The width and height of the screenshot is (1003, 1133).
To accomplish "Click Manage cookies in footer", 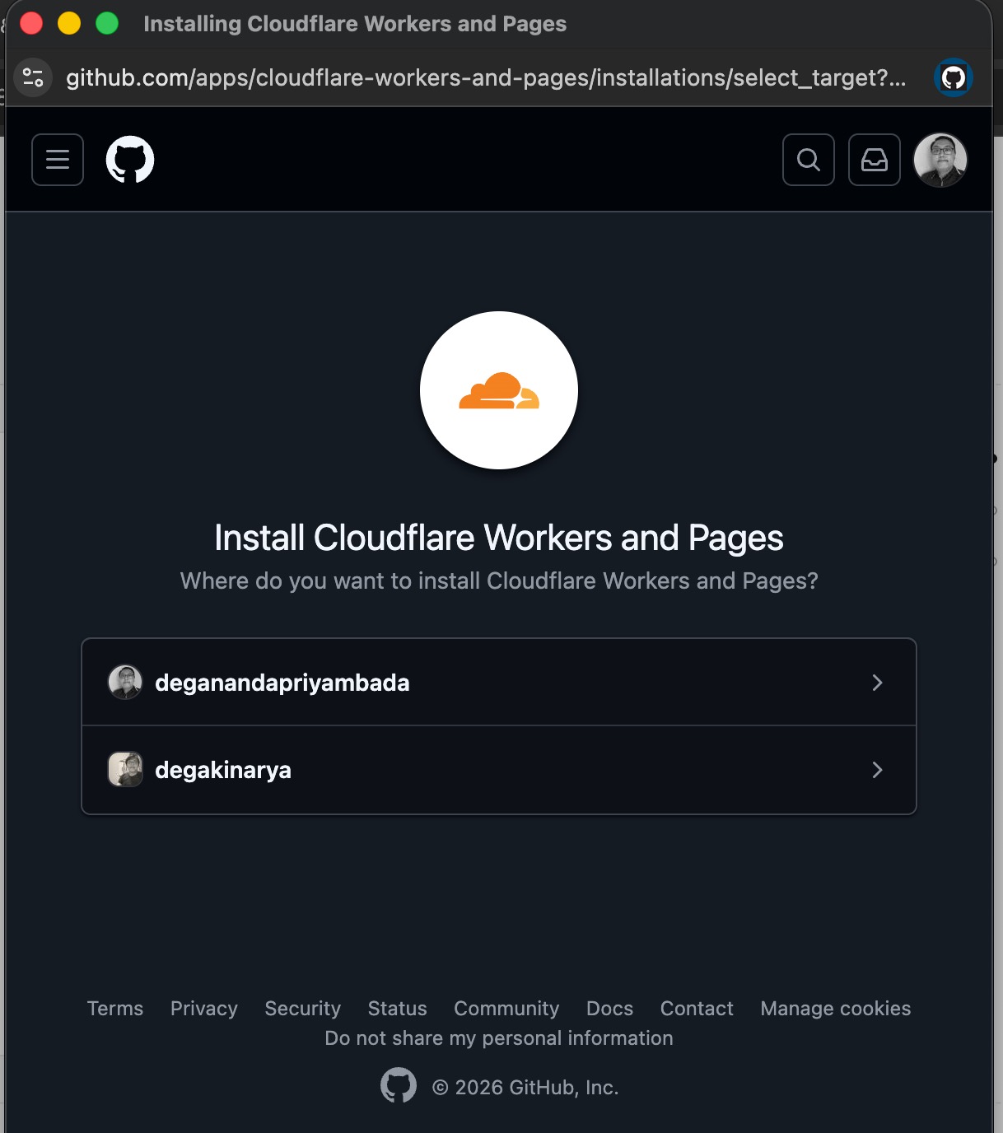I will 836,1009.
